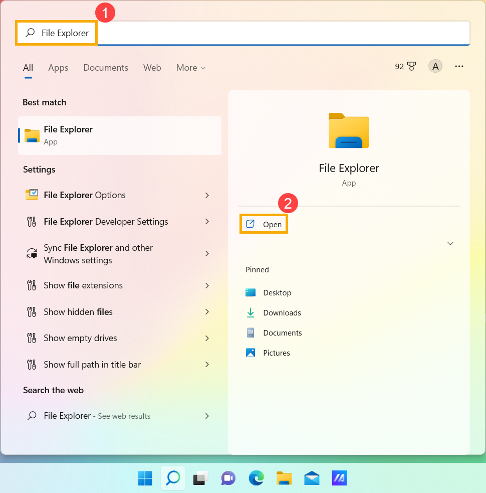Click the Downloads arrow icon

click(251, 312)
